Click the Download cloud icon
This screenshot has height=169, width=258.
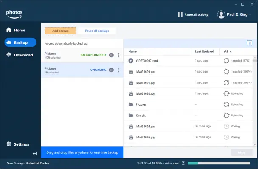tap(9, 55)
